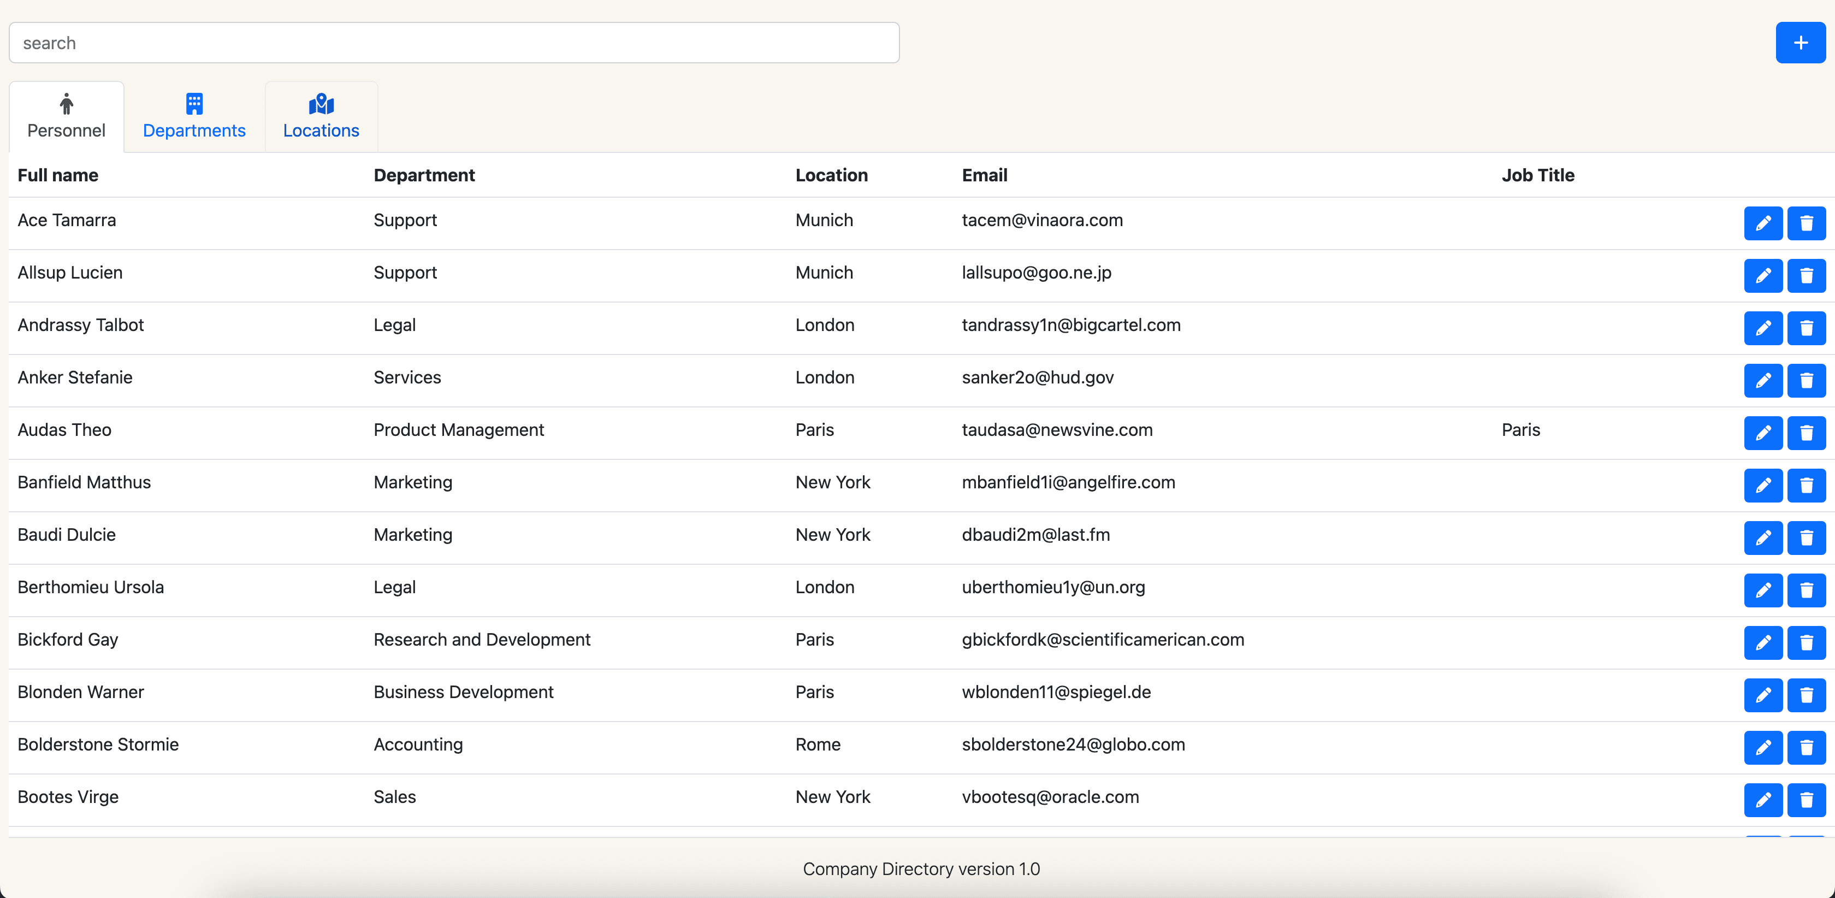The image size is (1835, 898).
Task: Click the Job Title column header
Action: (1537, 175)
